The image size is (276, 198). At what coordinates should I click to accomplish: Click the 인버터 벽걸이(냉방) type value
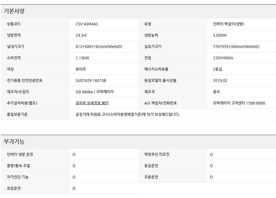click(x=228, y=24)
